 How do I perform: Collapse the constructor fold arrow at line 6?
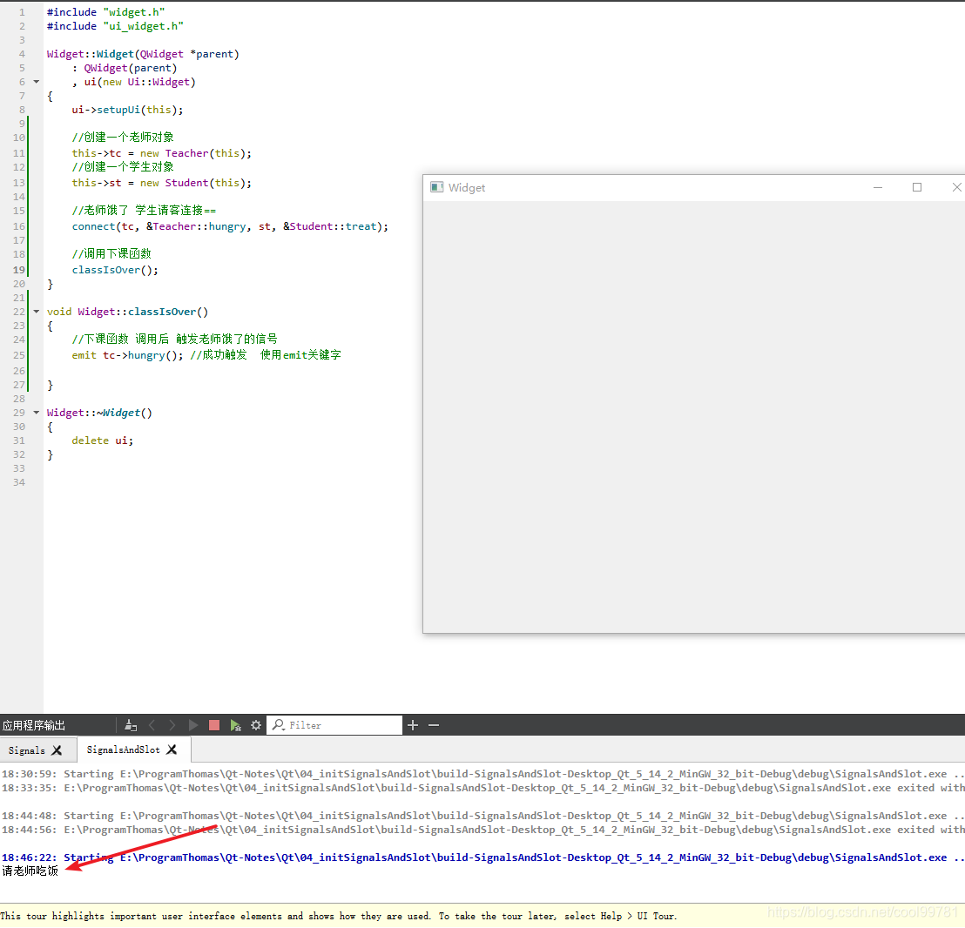click(x=37, y=82)
